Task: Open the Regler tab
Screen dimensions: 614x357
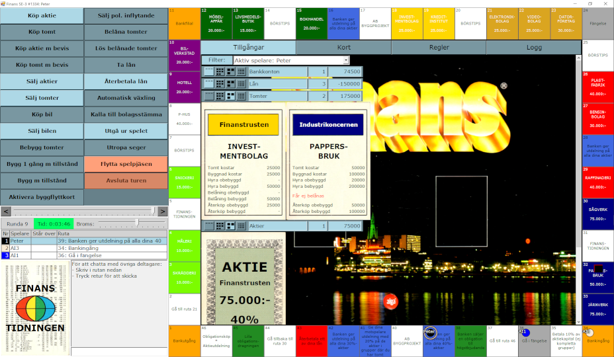Action: pos(439,48)
